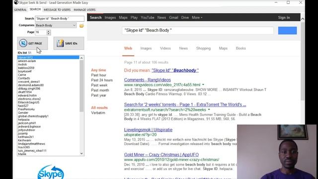
Task: Filter results by Past 24 hours
Action: [102, 80]
